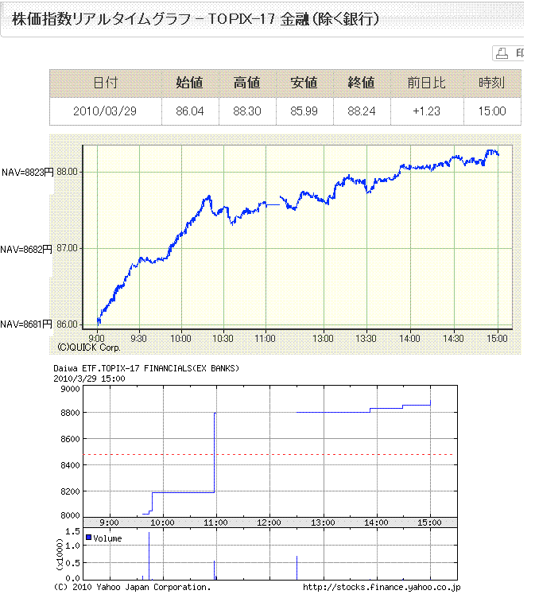Select the 安値 header cell

(304, 83)
